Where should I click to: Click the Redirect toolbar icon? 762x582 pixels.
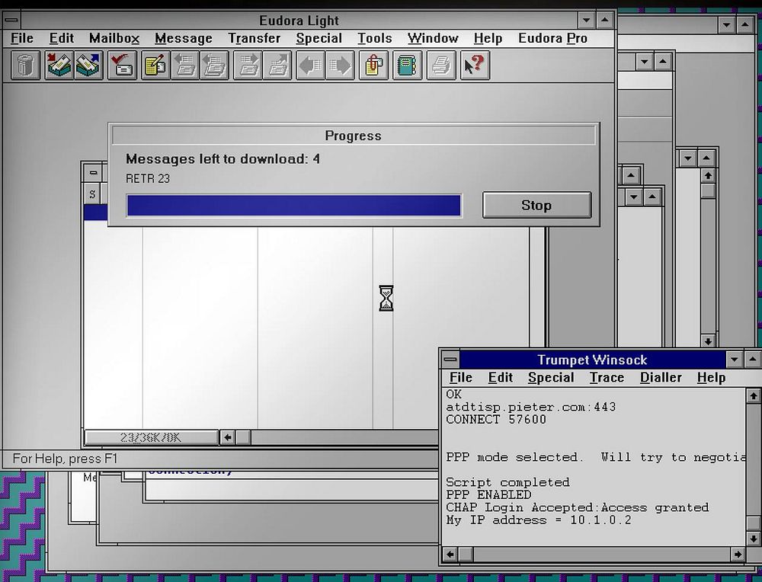(x=277, y=65)
